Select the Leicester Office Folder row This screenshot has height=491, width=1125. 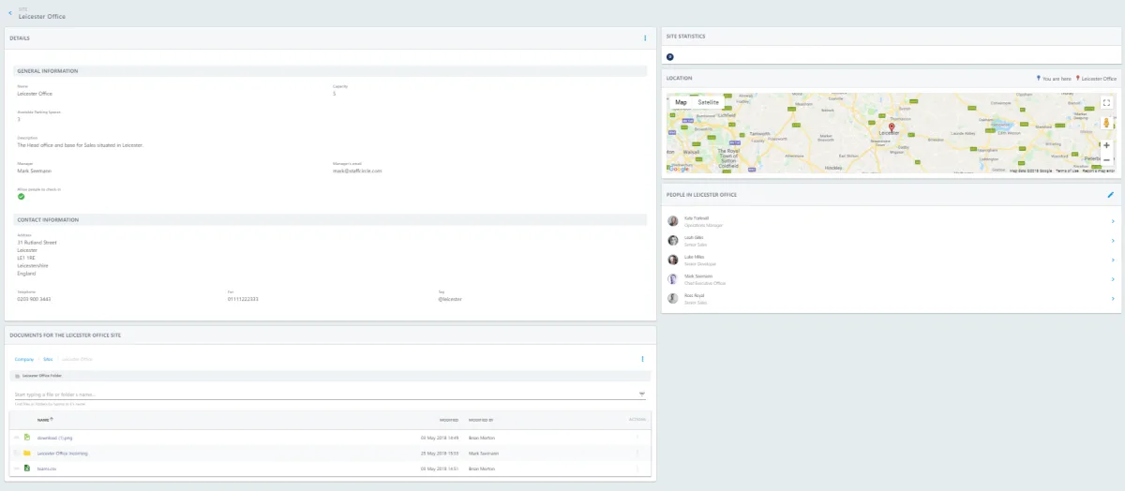click(328, 375)
